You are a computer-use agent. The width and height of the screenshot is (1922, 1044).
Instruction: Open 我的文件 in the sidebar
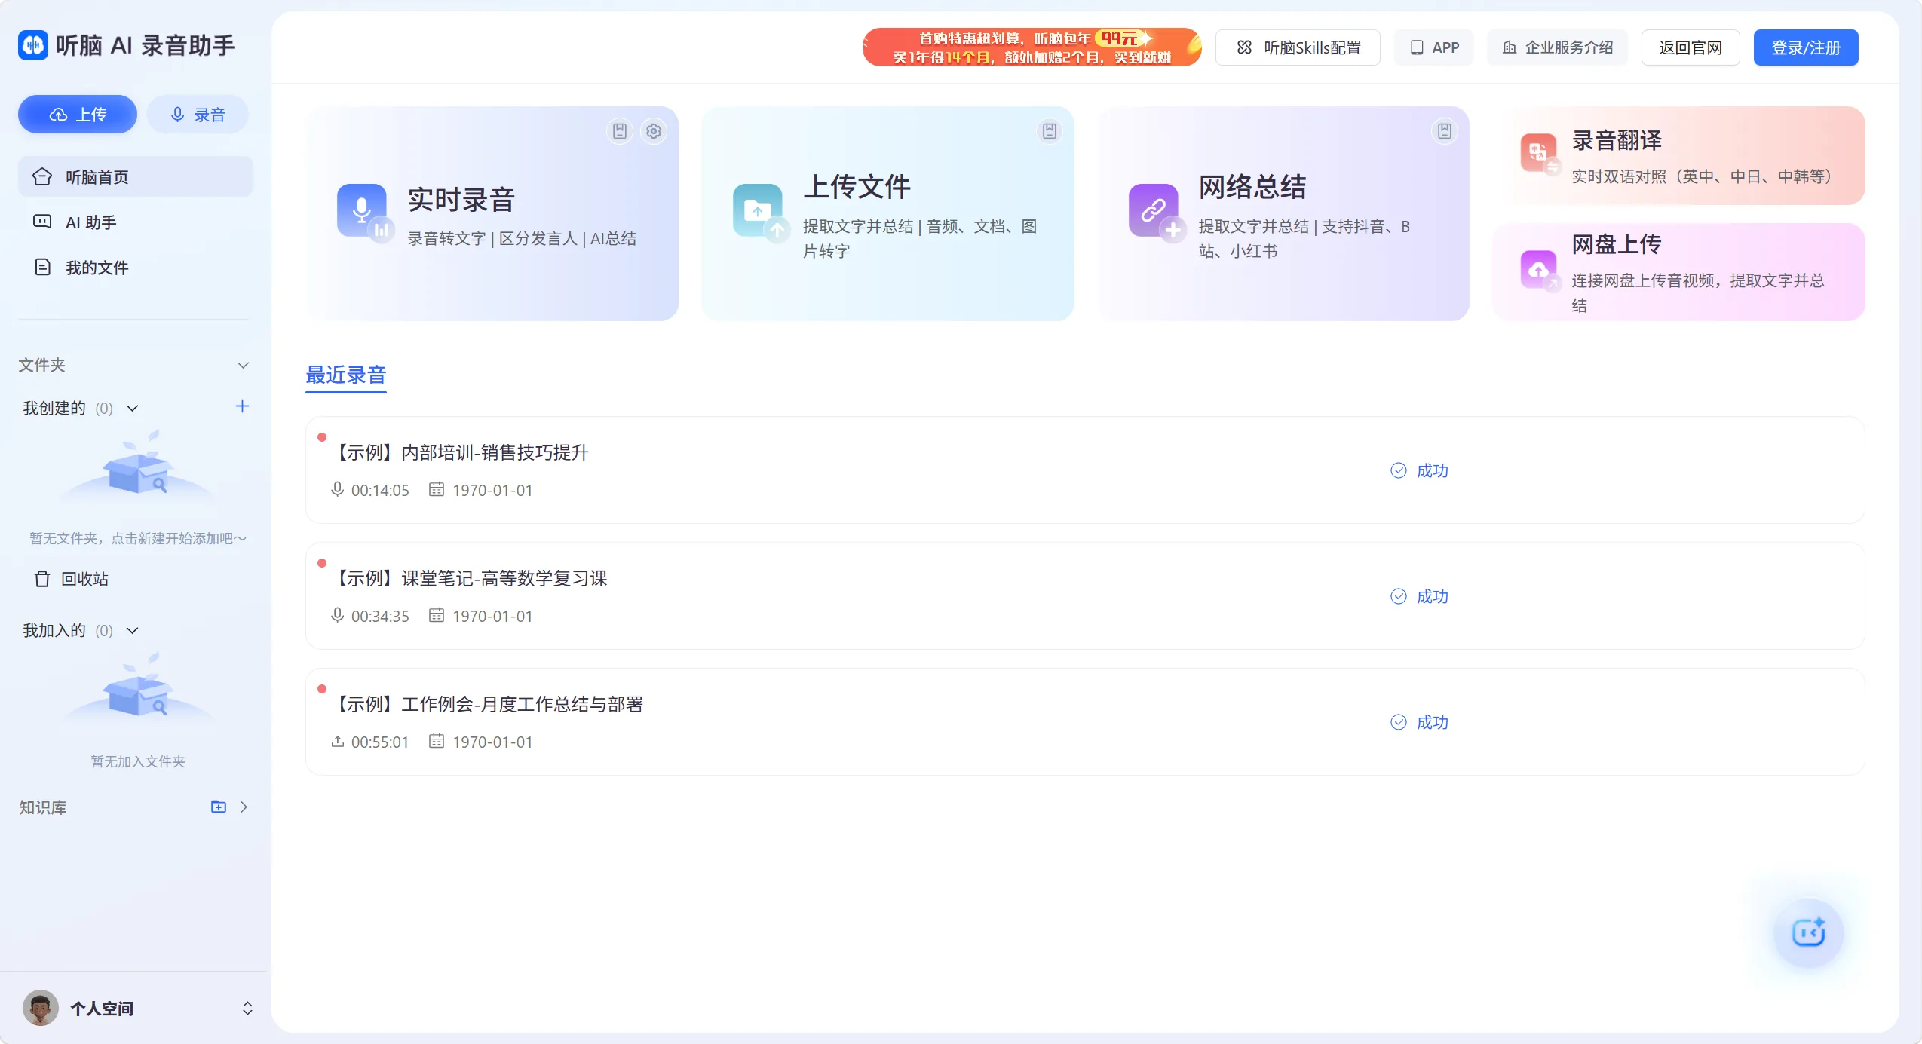coord(136,267)
